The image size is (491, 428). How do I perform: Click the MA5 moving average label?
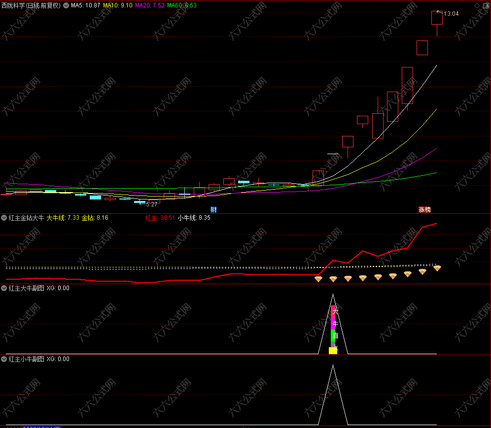pos(85,5)
